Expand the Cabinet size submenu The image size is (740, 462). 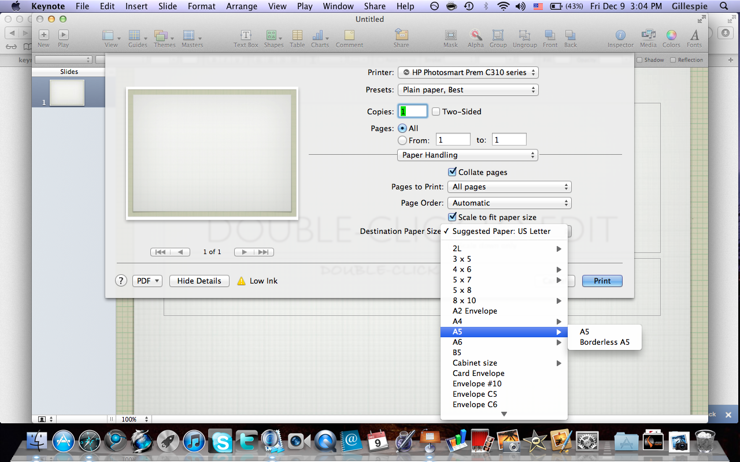[x=504, y=363]
